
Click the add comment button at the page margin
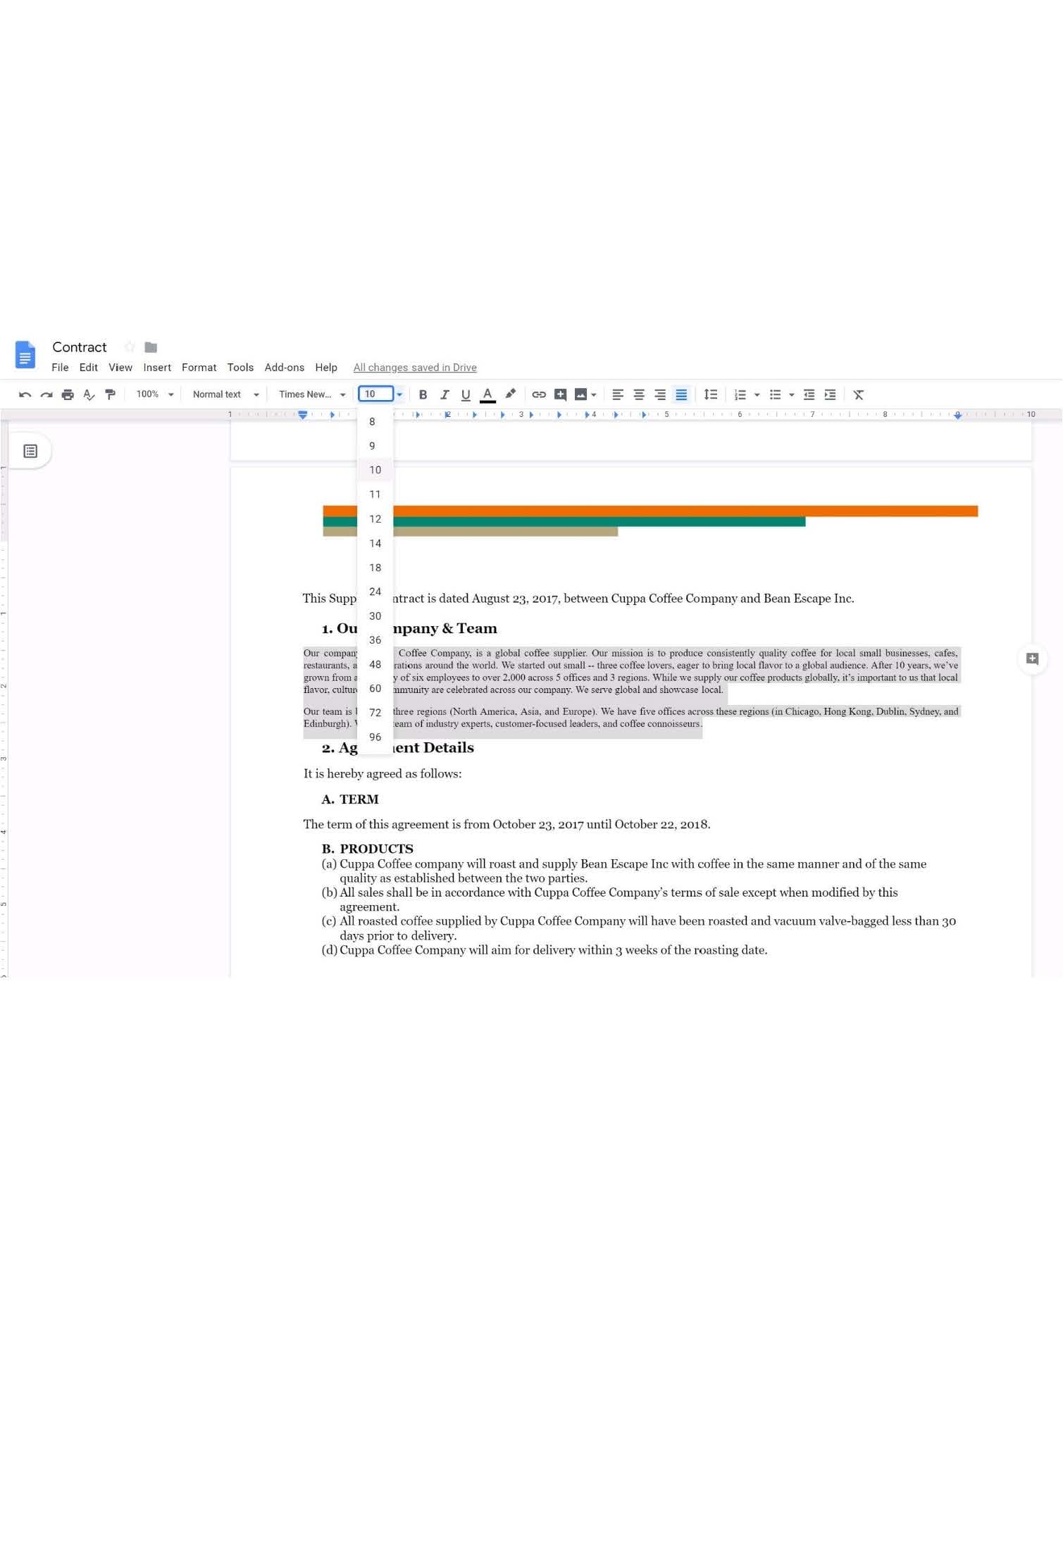1032,659
